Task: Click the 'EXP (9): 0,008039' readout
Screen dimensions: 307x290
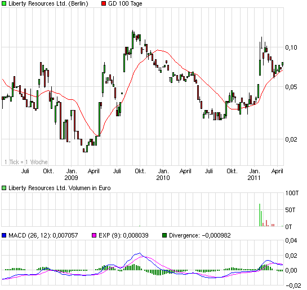Action: tap(123, 235)
